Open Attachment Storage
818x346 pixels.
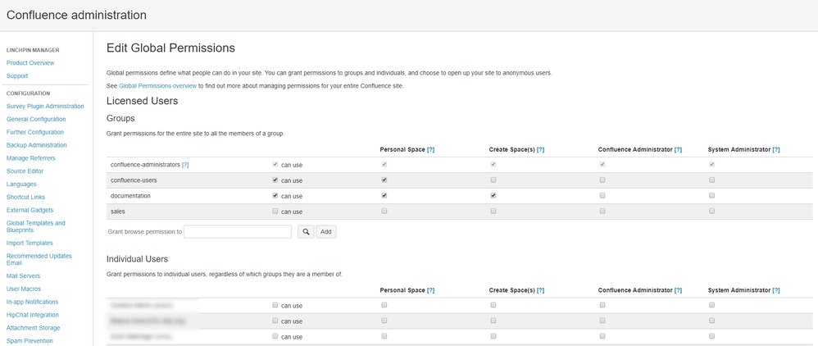(x=34, y=328)
